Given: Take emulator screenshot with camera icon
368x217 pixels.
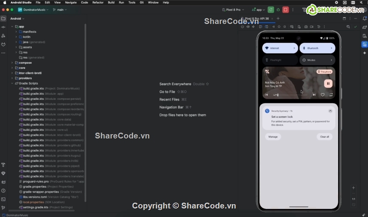Looking at the screenshot, I should [306, 27].
